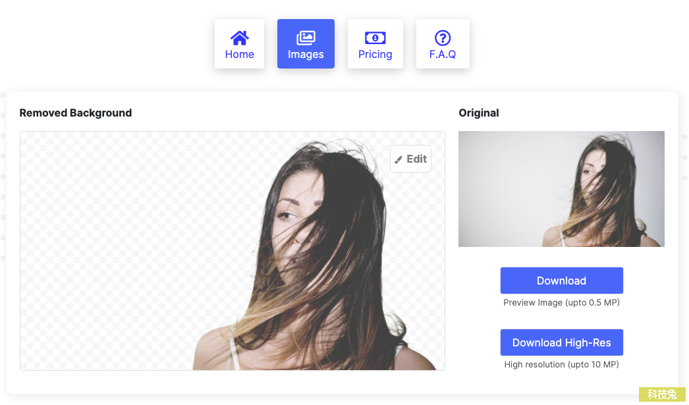
Task: Click the house icon on the Home button
Action: coord(239,36)
